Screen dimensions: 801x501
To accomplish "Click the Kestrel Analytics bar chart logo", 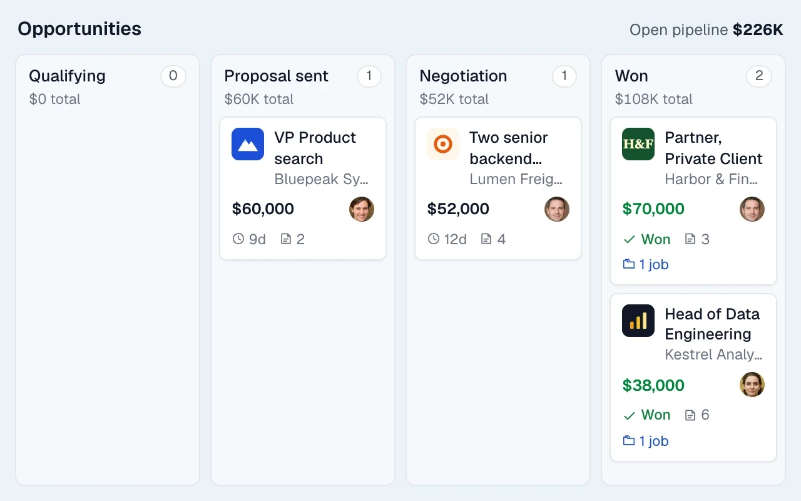I will [x=638, y=321].
